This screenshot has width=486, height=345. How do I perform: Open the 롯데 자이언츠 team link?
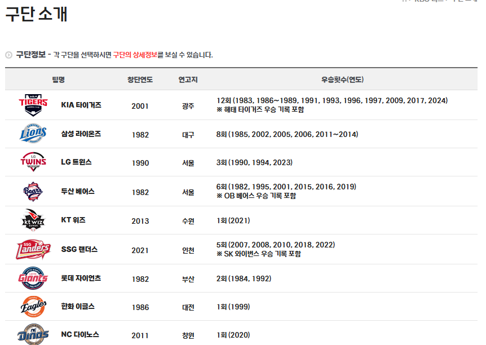point(81,278)
